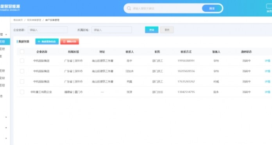
Task: Collapse the expanded sidebar group with the up arrow
Action: (6, 35)
